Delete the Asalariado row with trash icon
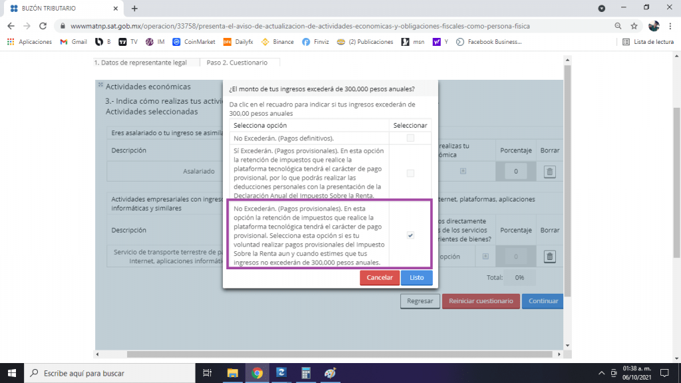This screenshot has width=681, height=383. click(549, 172)
